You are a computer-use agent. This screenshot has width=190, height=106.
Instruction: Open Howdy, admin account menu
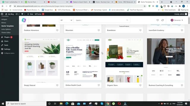[180, 14]
